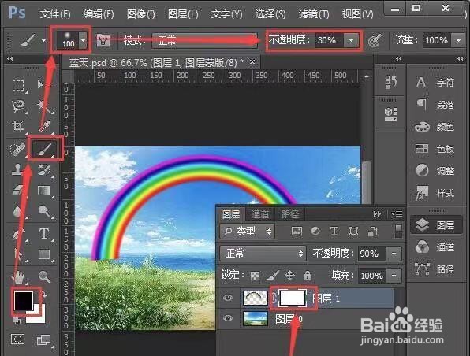Open 样式 panel button

[x=435, y=193]
